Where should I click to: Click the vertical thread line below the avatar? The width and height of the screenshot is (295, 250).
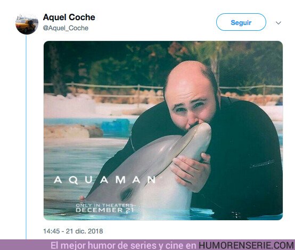tap(26, 137)
